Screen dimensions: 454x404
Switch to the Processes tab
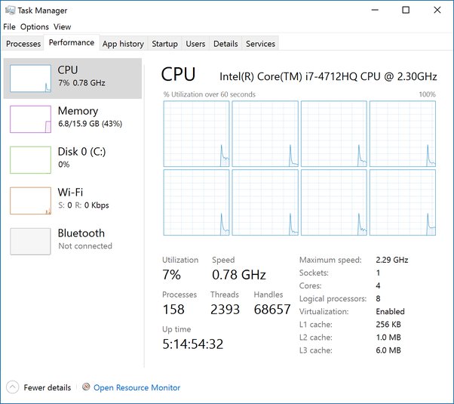pos(23,44)
